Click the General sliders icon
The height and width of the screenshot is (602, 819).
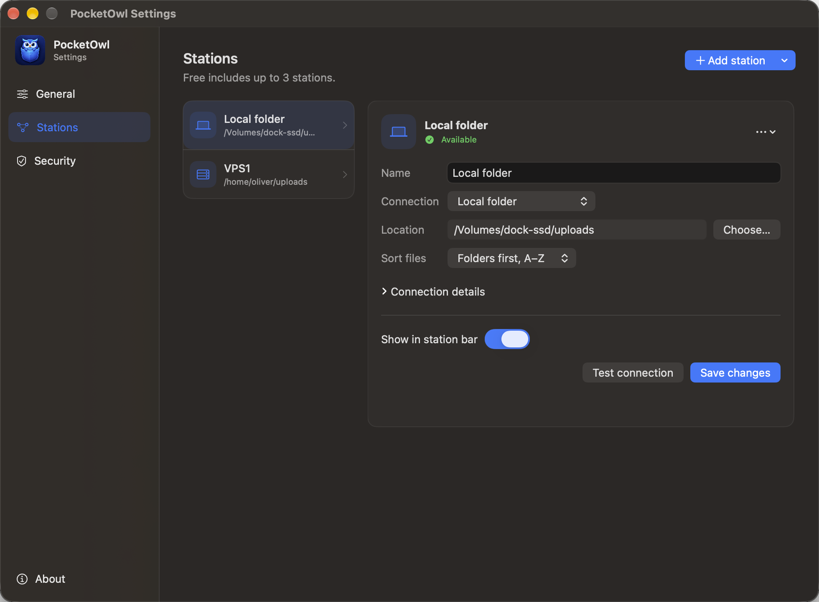tap(22, 94)
